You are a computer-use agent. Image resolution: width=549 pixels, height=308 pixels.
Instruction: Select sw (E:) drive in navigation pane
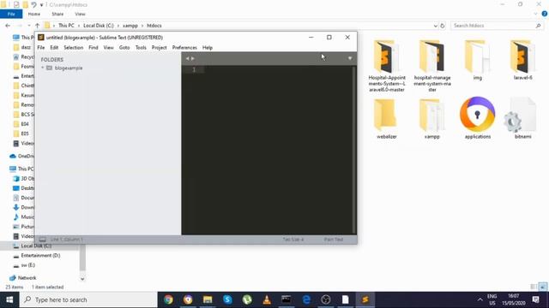pyautogui.click(x=27, y=265)
